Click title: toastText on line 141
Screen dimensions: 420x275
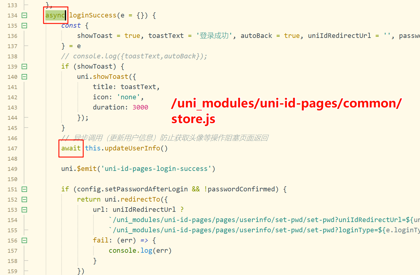click(126, 87)
